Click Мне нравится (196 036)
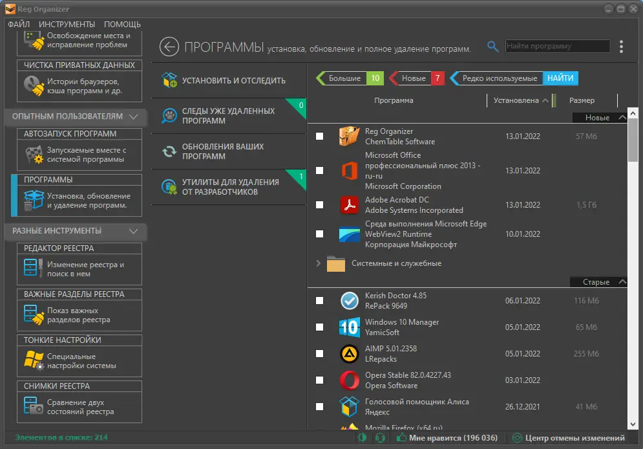The image size is (643, 449). click(x=447, y=438)
